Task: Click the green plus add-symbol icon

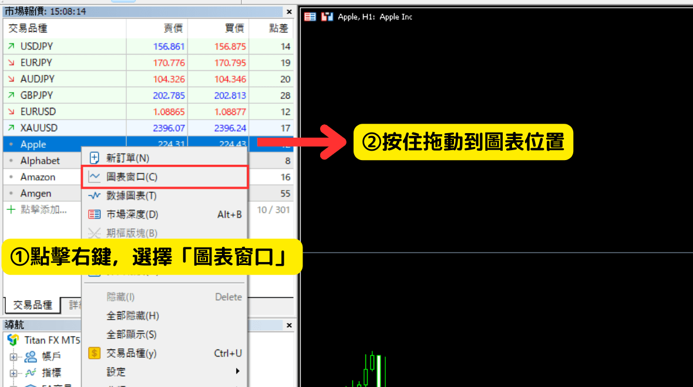Action: (x=11, y=209)
